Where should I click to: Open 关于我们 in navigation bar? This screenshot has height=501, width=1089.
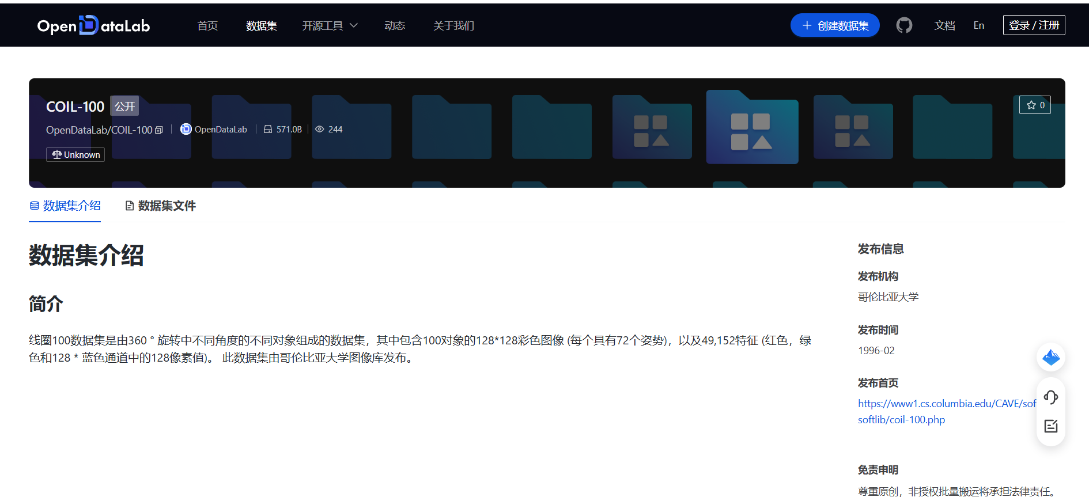click(453, 25)
